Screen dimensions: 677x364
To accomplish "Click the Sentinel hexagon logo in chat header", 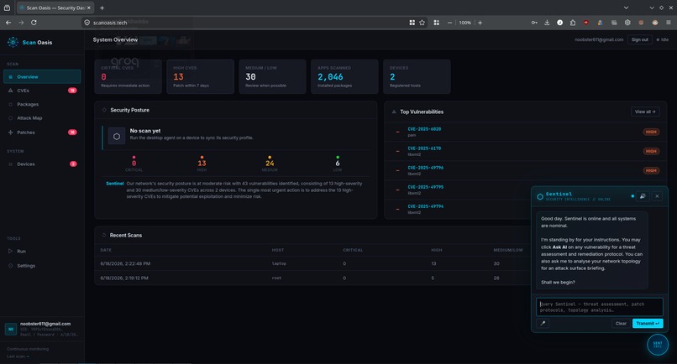I will point(540,196).
